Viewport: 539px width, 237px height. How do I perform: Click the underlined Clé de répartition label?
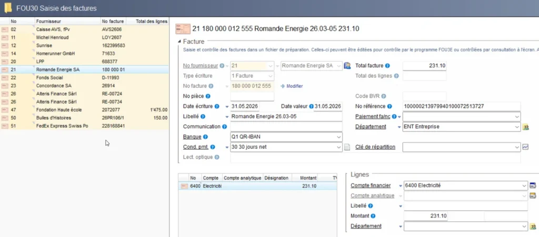click(x=375, y=147)
